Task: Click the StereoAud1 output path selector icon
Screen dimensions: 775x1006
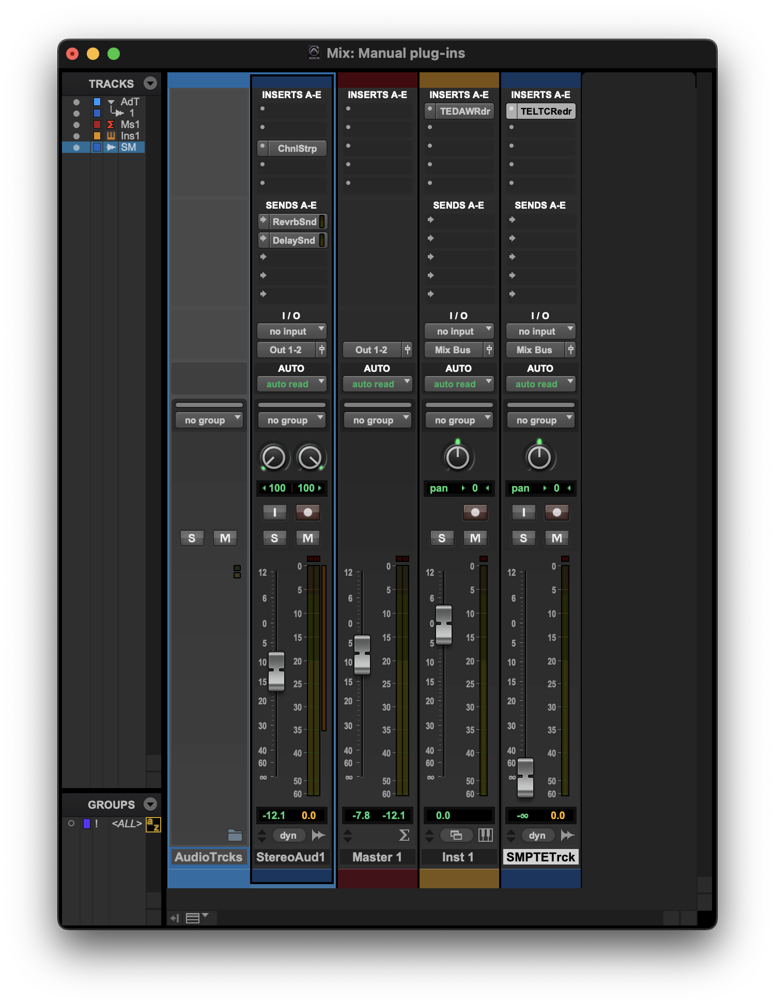Action: pyautogui.click(x=321, y=350)
